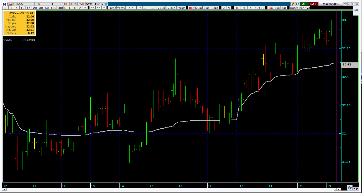This screenshot has height=193, width=362.
Task: Click the --> shift right button
Action: [128, 8]
